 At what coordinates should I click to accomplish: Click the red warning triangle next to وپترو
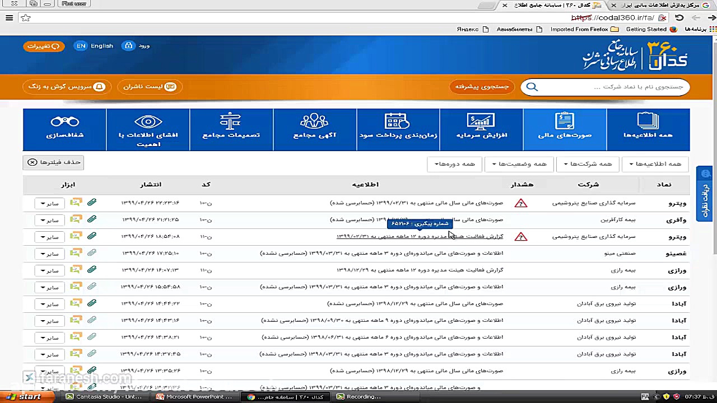point(521,203)
